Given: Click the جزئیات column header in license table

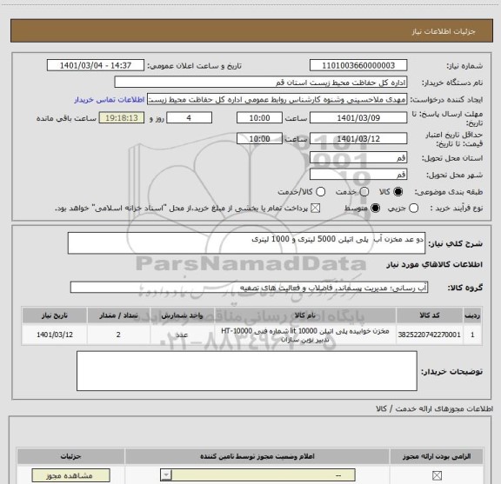Looking at the screenshot, I should click(71, 456).
